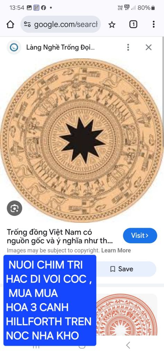
Task: Click the Visit button
Action: click(x=140, y=235)
